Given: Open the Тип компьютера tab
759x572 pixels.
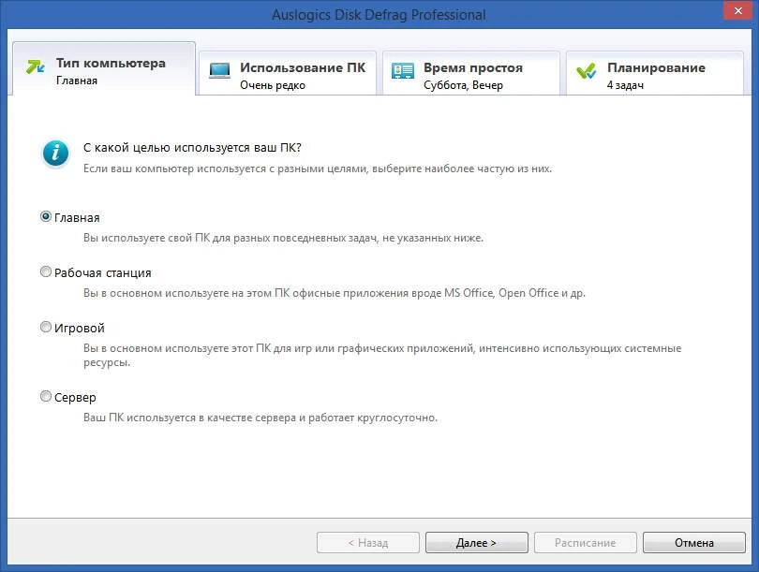Looking at the screenshot, I should tap(104, 68).
